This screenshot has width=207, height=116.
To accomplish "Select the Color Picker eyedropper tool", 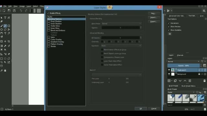I will click(5, 46).
